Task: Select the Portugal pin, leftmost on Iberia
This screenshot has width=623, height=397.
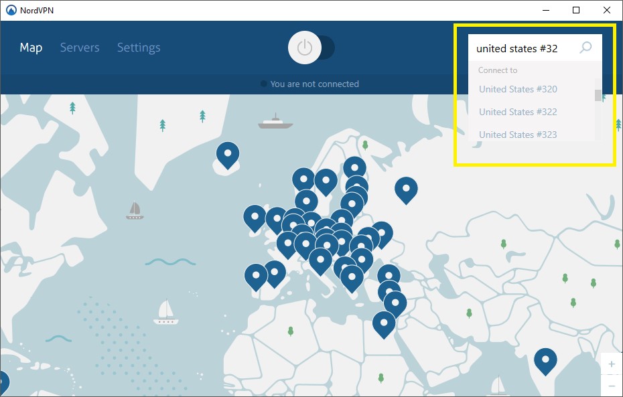Action: [x=256, y=277]
